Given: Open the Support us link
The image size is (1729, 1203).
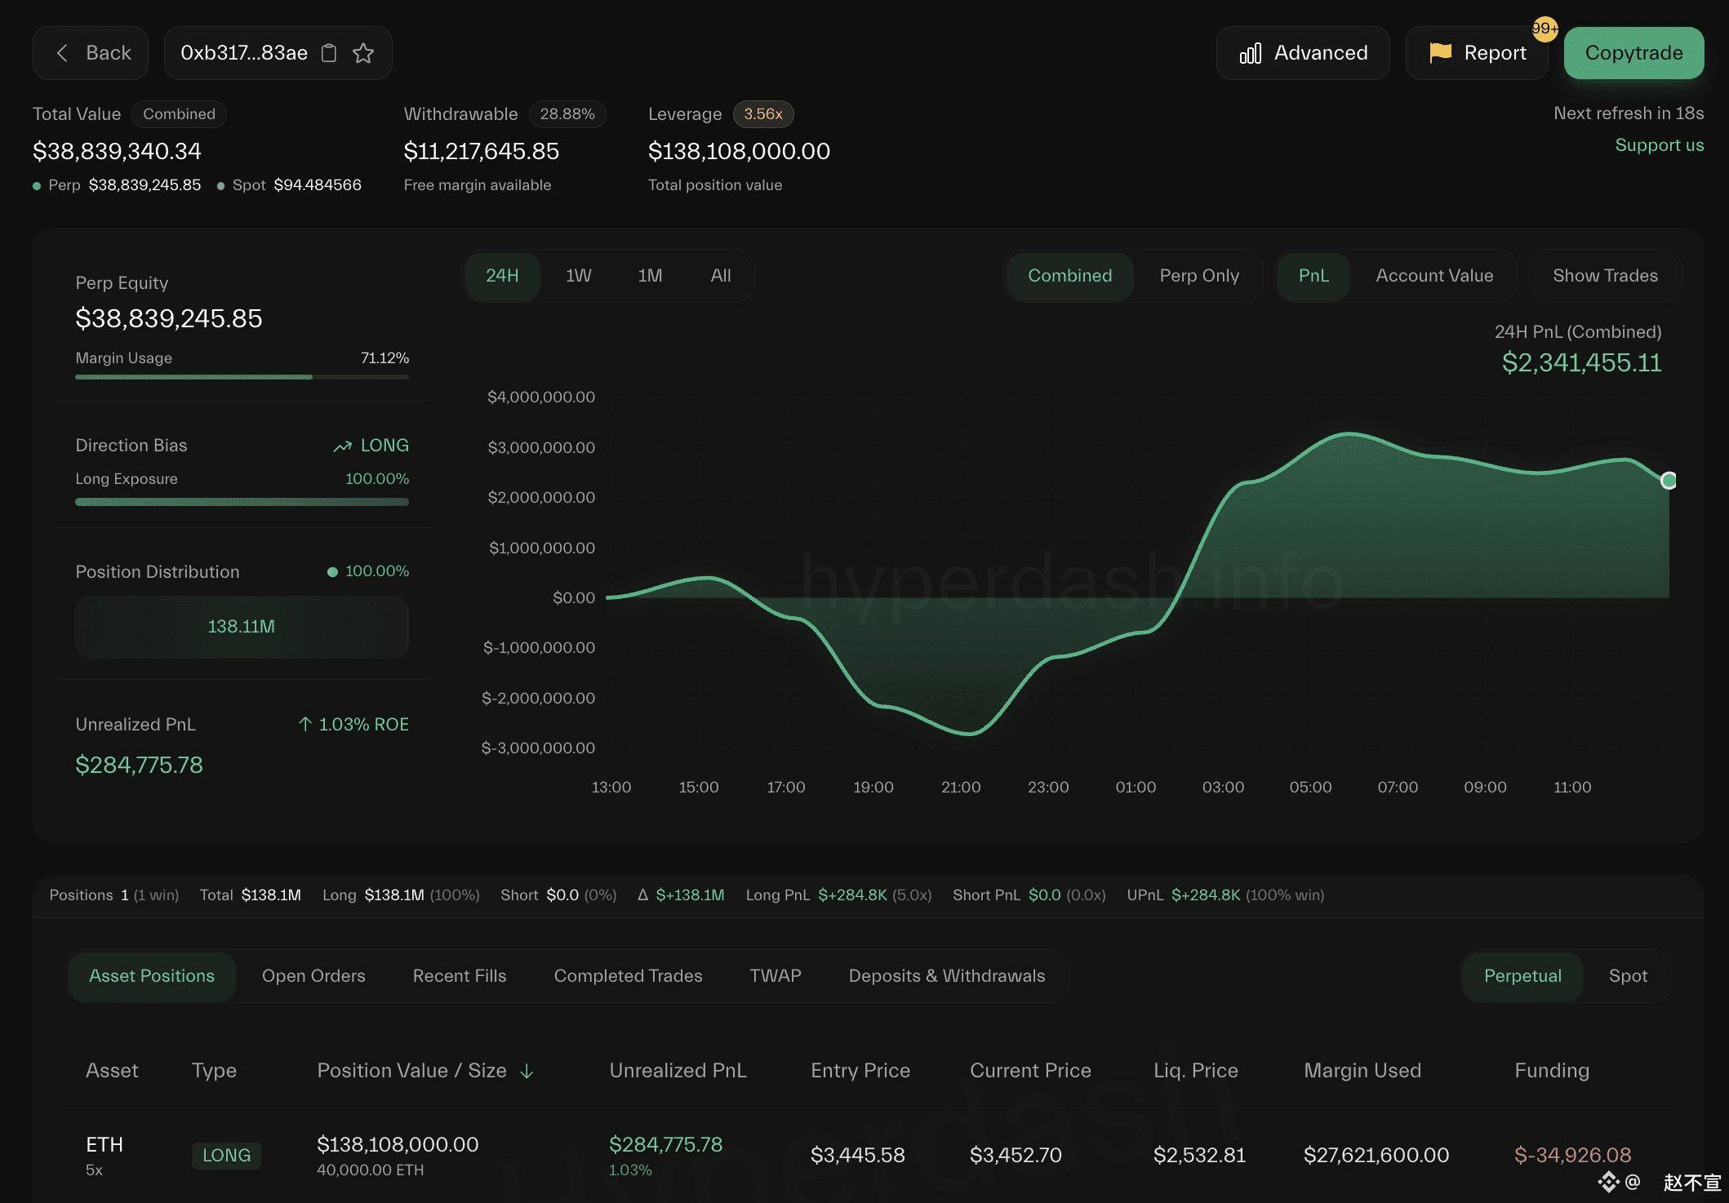Looking at the screenshot, I should (1659, 145).
